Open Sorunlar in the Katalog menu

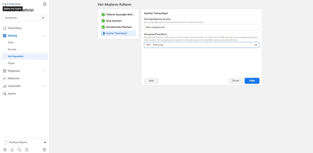pos(12,49)
